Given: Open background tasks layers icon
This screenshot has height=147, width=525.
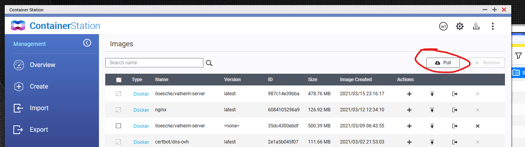Looking at the screenshot, I should click(476, 26).
